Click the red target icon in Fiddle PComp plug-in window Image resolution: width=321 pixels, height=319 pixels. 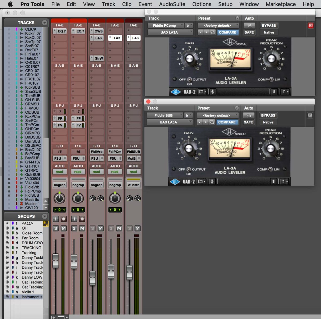[x=311, y=26]
